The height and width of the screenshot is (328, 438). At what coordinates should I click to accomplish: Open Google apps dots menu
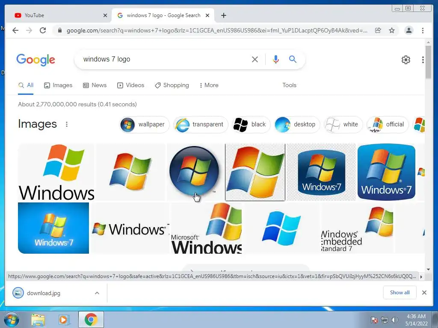tap(423, 59)
